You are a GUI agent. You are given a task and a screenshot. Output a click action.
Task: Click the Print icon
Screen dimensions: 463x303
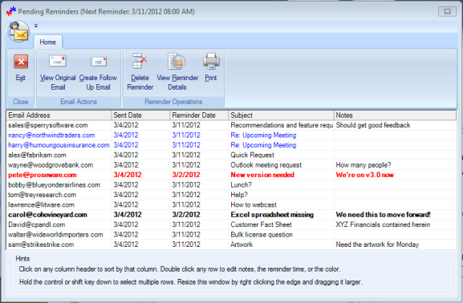pos(211,61)
